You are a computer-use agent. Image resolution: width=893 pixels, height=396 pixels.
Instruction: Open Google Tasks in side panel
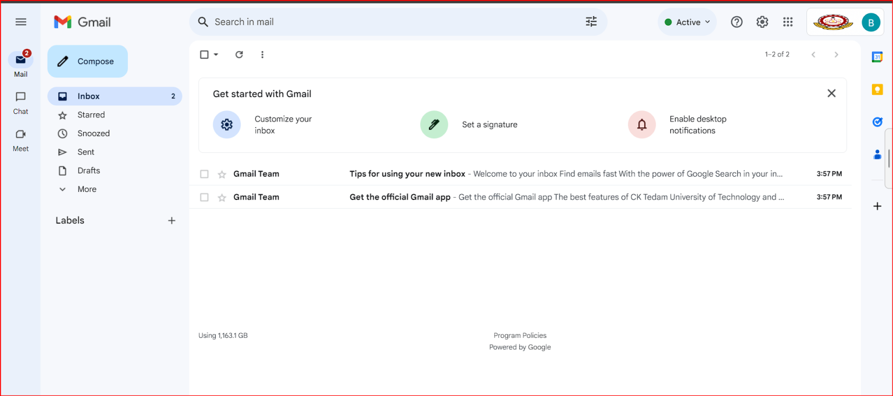877,122
